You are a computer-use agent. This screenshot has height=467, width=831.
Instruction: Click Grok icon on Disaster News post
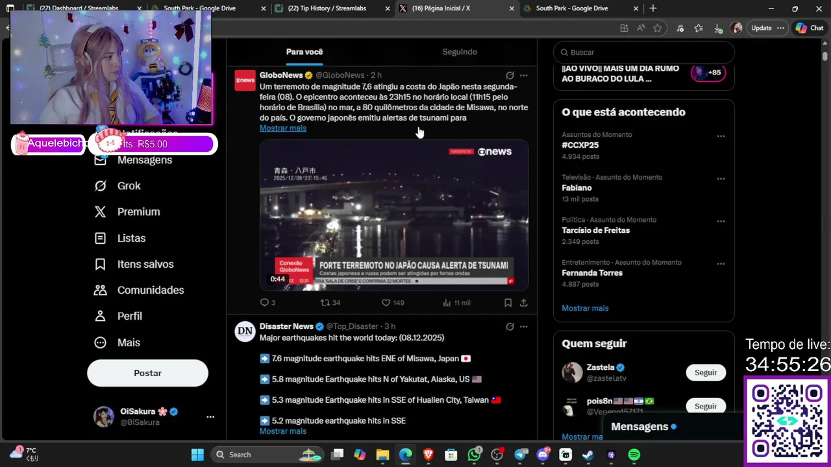510,326
